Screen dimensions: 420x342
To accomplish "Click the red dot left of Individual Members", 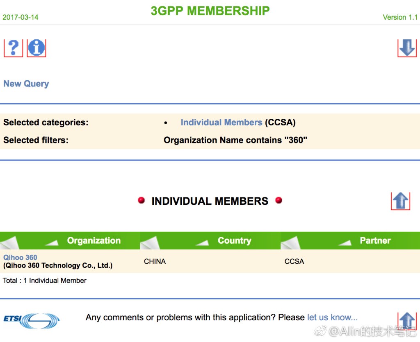I will [x=142, y=200].
